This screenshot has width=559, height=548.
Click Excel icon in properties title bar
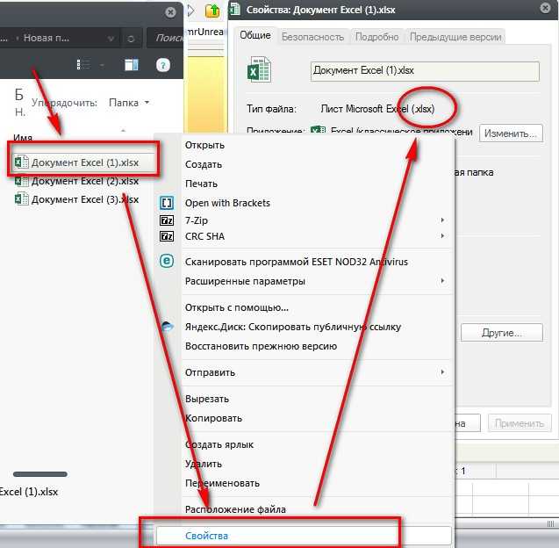point(234,9)
